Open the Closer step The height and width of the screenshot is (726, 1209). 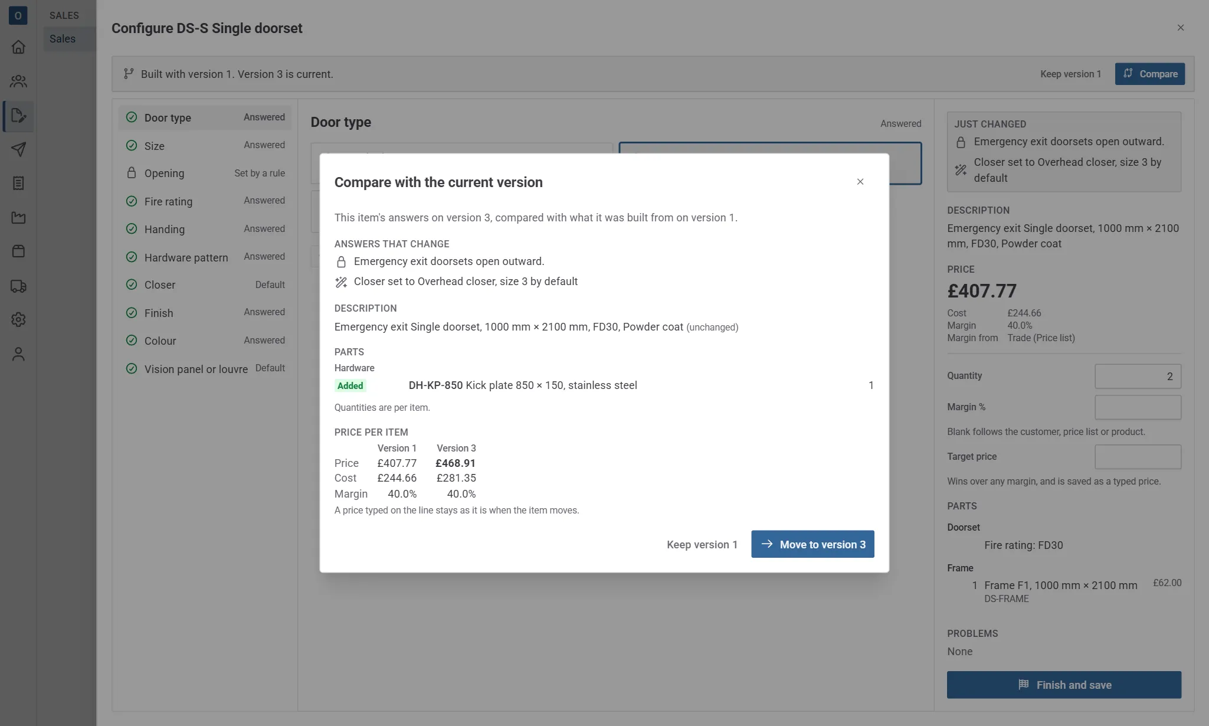point(205,284)
